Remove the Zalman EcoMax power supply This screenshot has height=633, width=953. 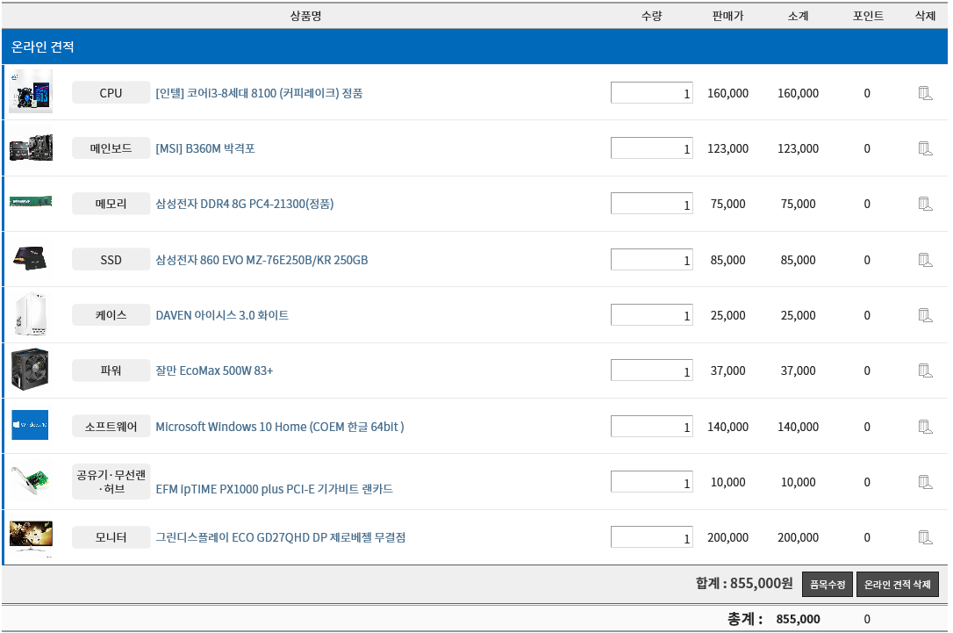tap(924, 370)
